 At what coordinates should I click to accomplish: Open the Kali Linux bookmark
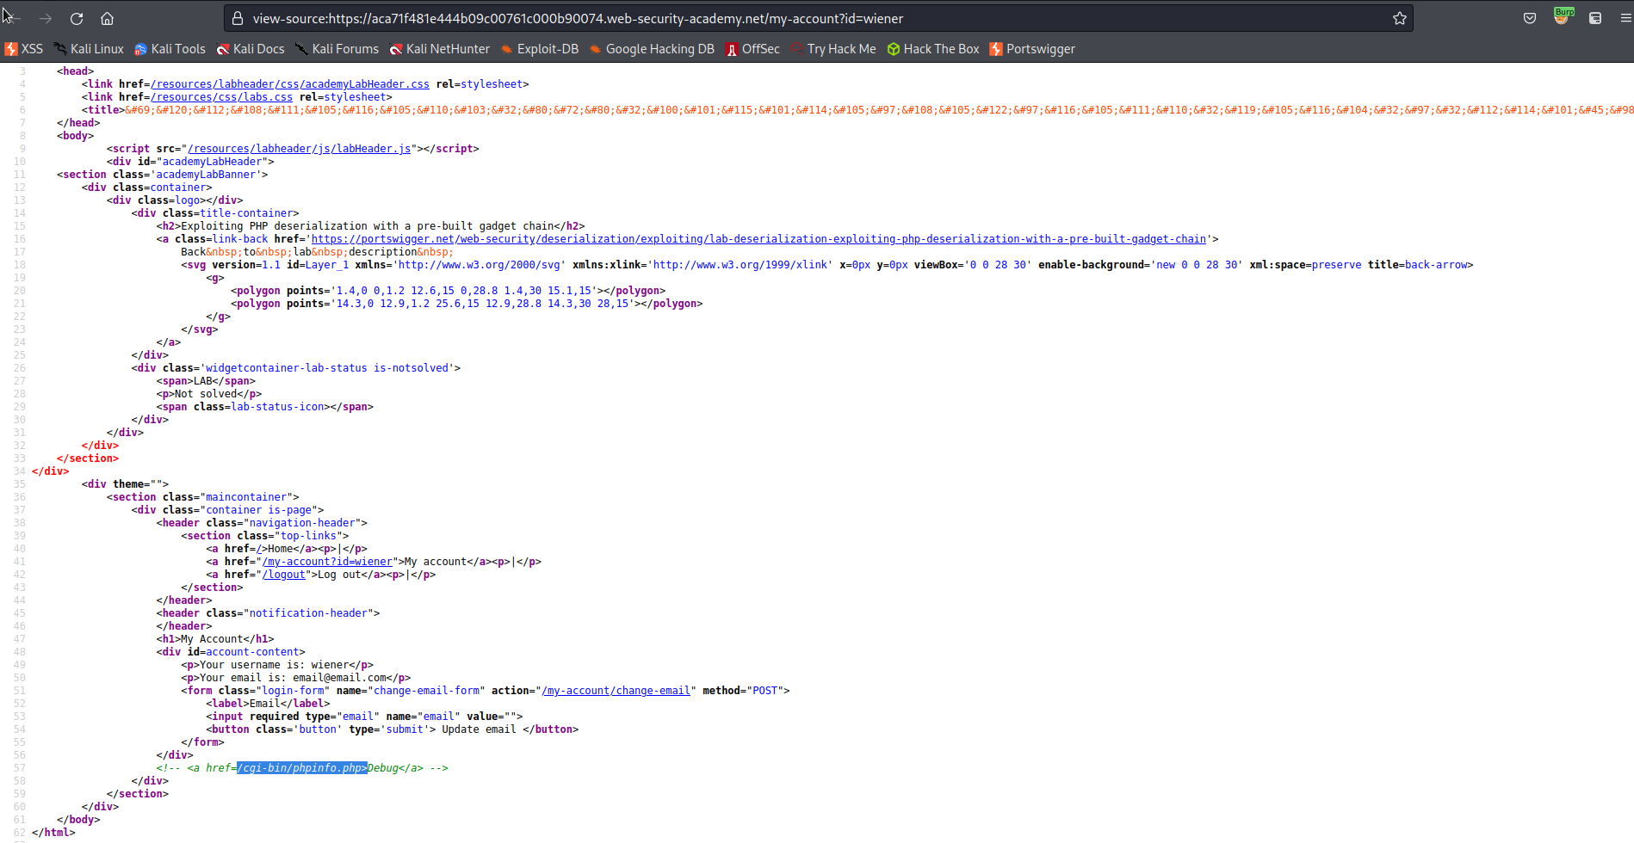click(89, 49)
